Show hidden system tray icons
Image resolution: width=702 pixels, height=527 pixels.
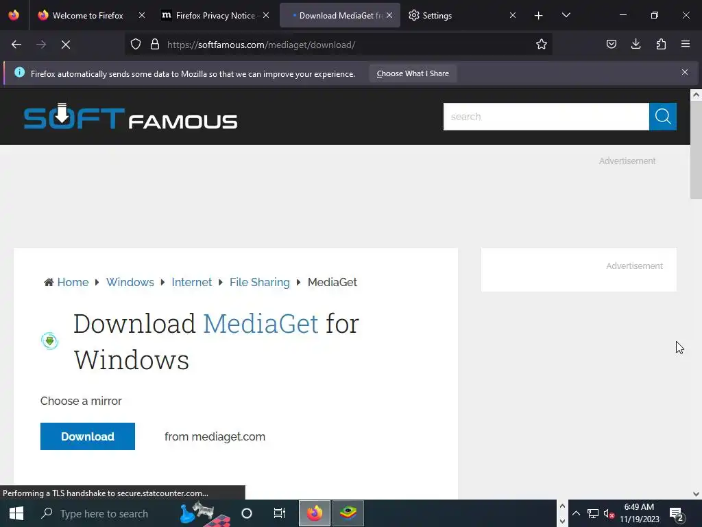pyautogui.click(x=576, y=513)
